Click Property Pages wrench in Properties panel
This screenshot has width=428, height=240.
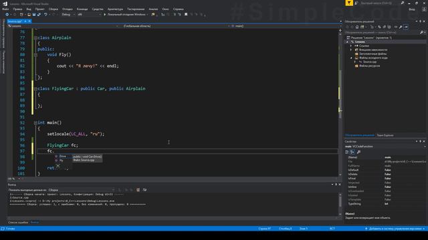tap(358, 152)
